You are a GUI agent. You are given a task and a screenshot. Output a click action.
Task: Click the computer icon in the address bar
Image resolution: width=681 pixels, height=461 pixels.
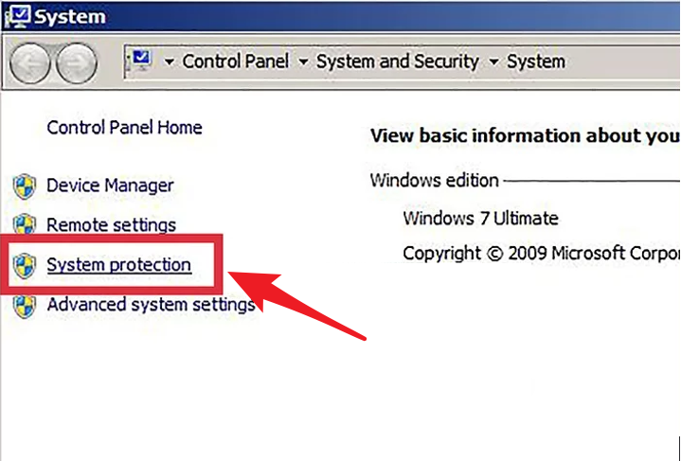click(140, 61)
